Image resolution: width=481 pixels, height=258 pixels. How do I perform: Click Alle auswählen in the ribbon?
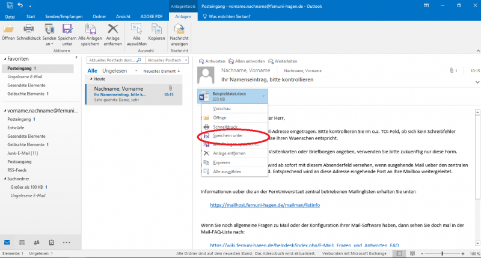pos(136,35)
